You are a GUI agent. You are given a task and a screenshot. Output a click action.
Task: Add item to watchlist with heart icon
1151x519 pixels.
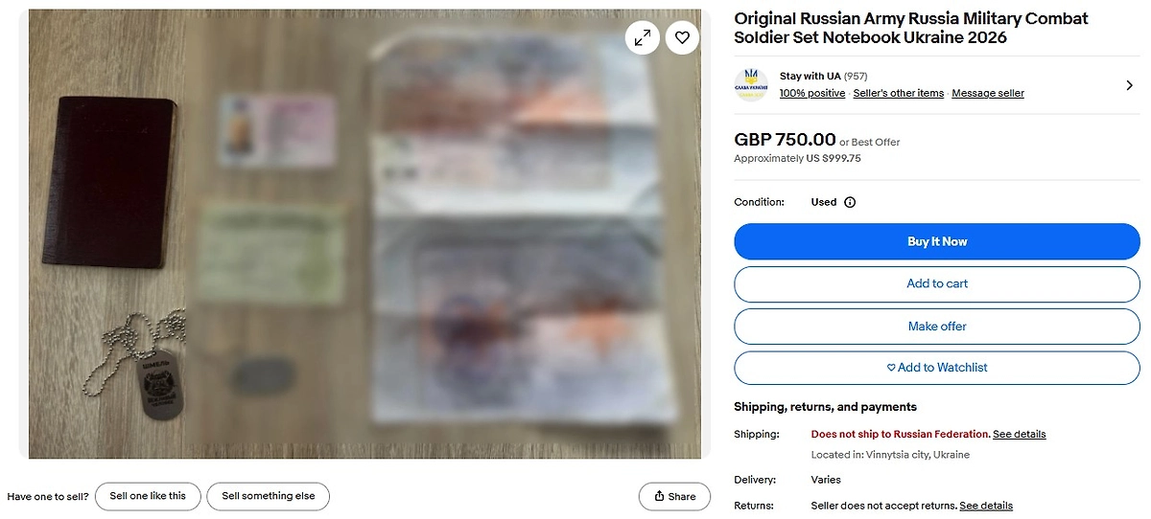click(682, 37)
